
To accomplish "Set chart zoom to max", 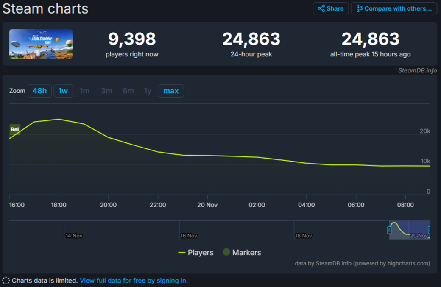I will (171, 91).
